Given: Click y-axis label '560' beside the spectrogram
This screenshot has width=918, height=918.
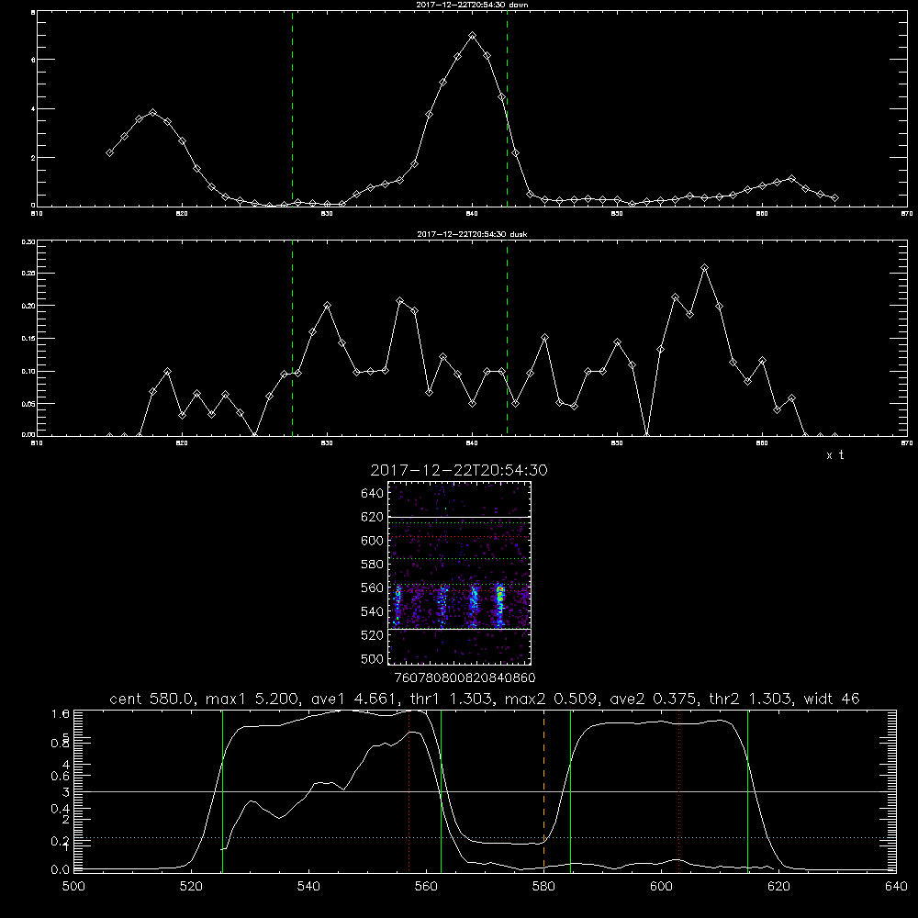Looking at the screenshot, I should click(x=373, y=588).
